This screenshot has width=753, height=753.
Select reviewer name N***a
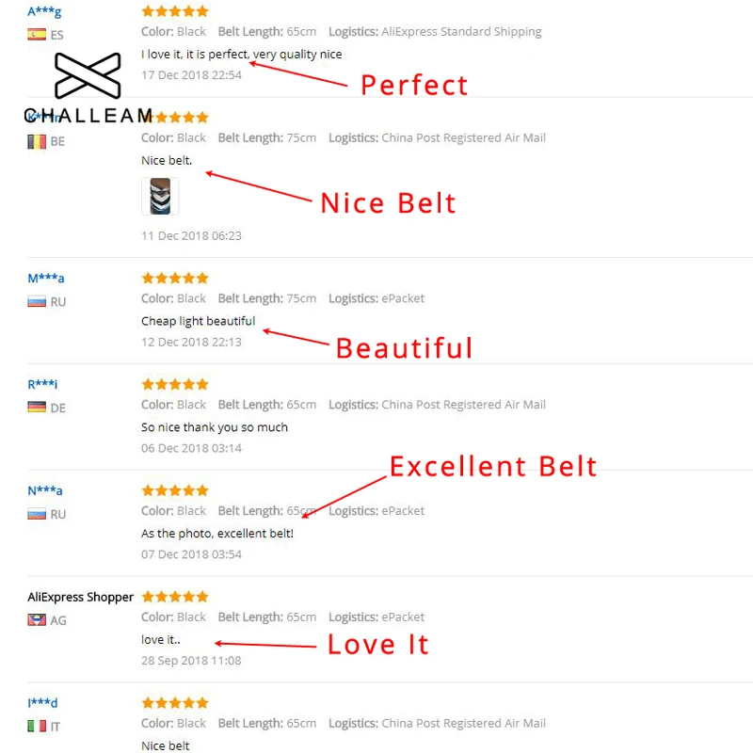pos(45,490)
